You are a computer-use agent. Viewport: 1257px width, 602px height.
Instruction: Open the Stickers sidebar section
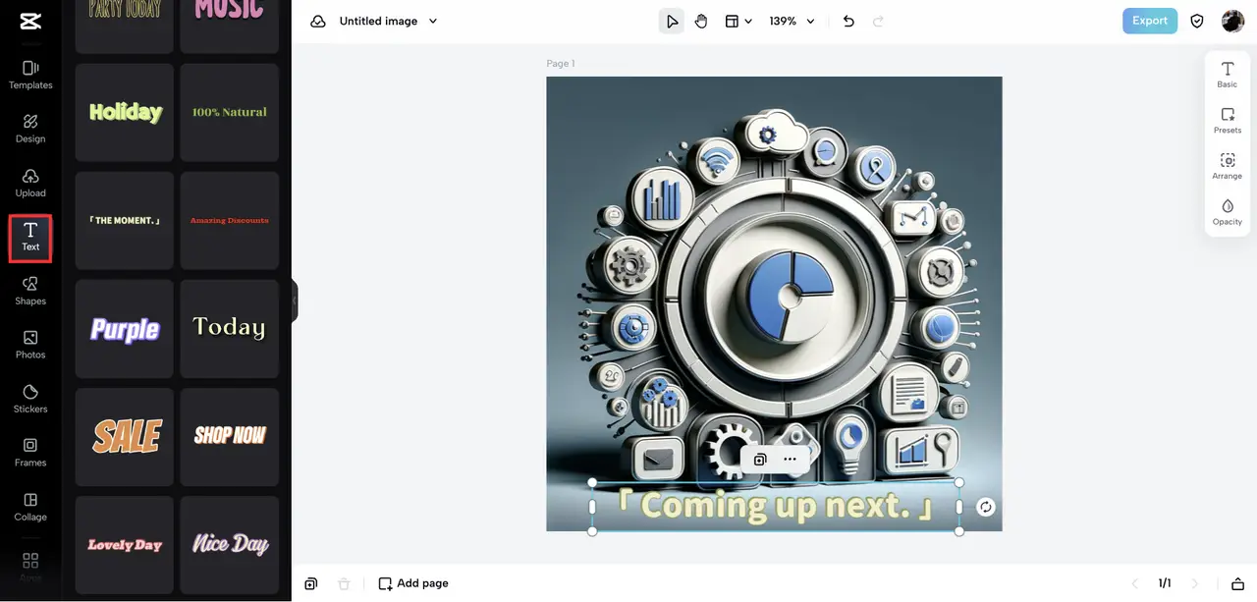point(30,398)
